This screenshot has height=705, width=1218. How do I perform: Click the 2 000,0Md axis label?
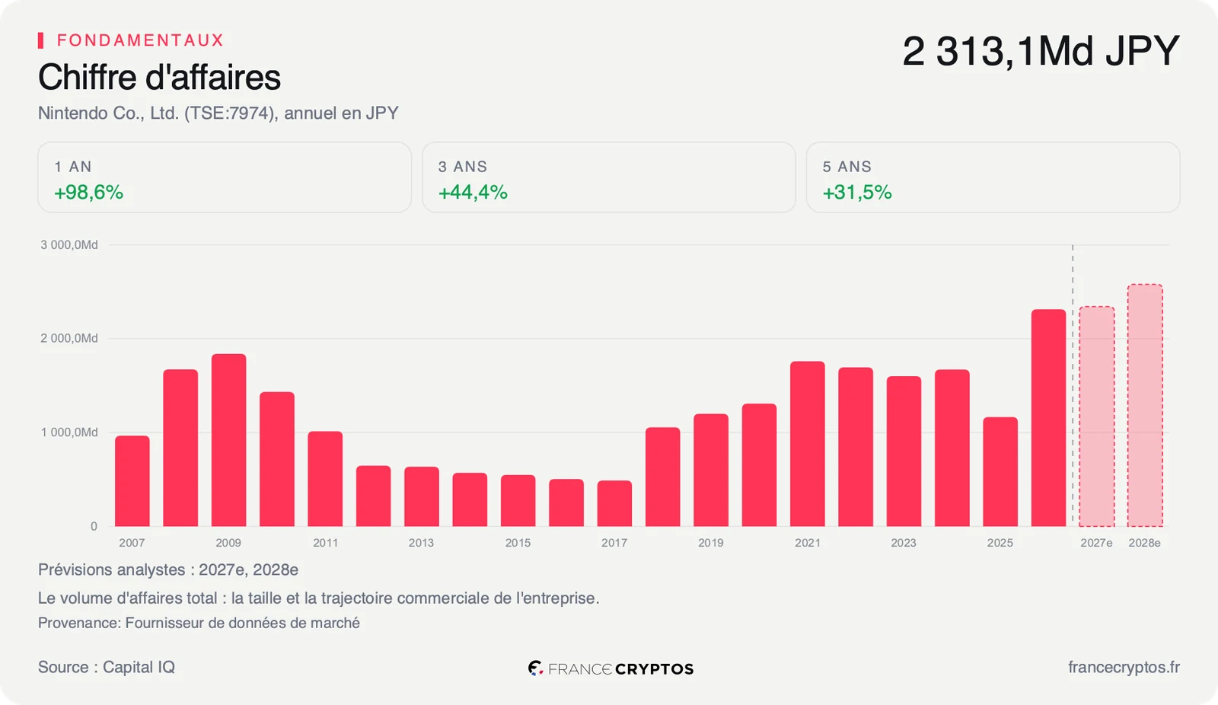[69, 339]
